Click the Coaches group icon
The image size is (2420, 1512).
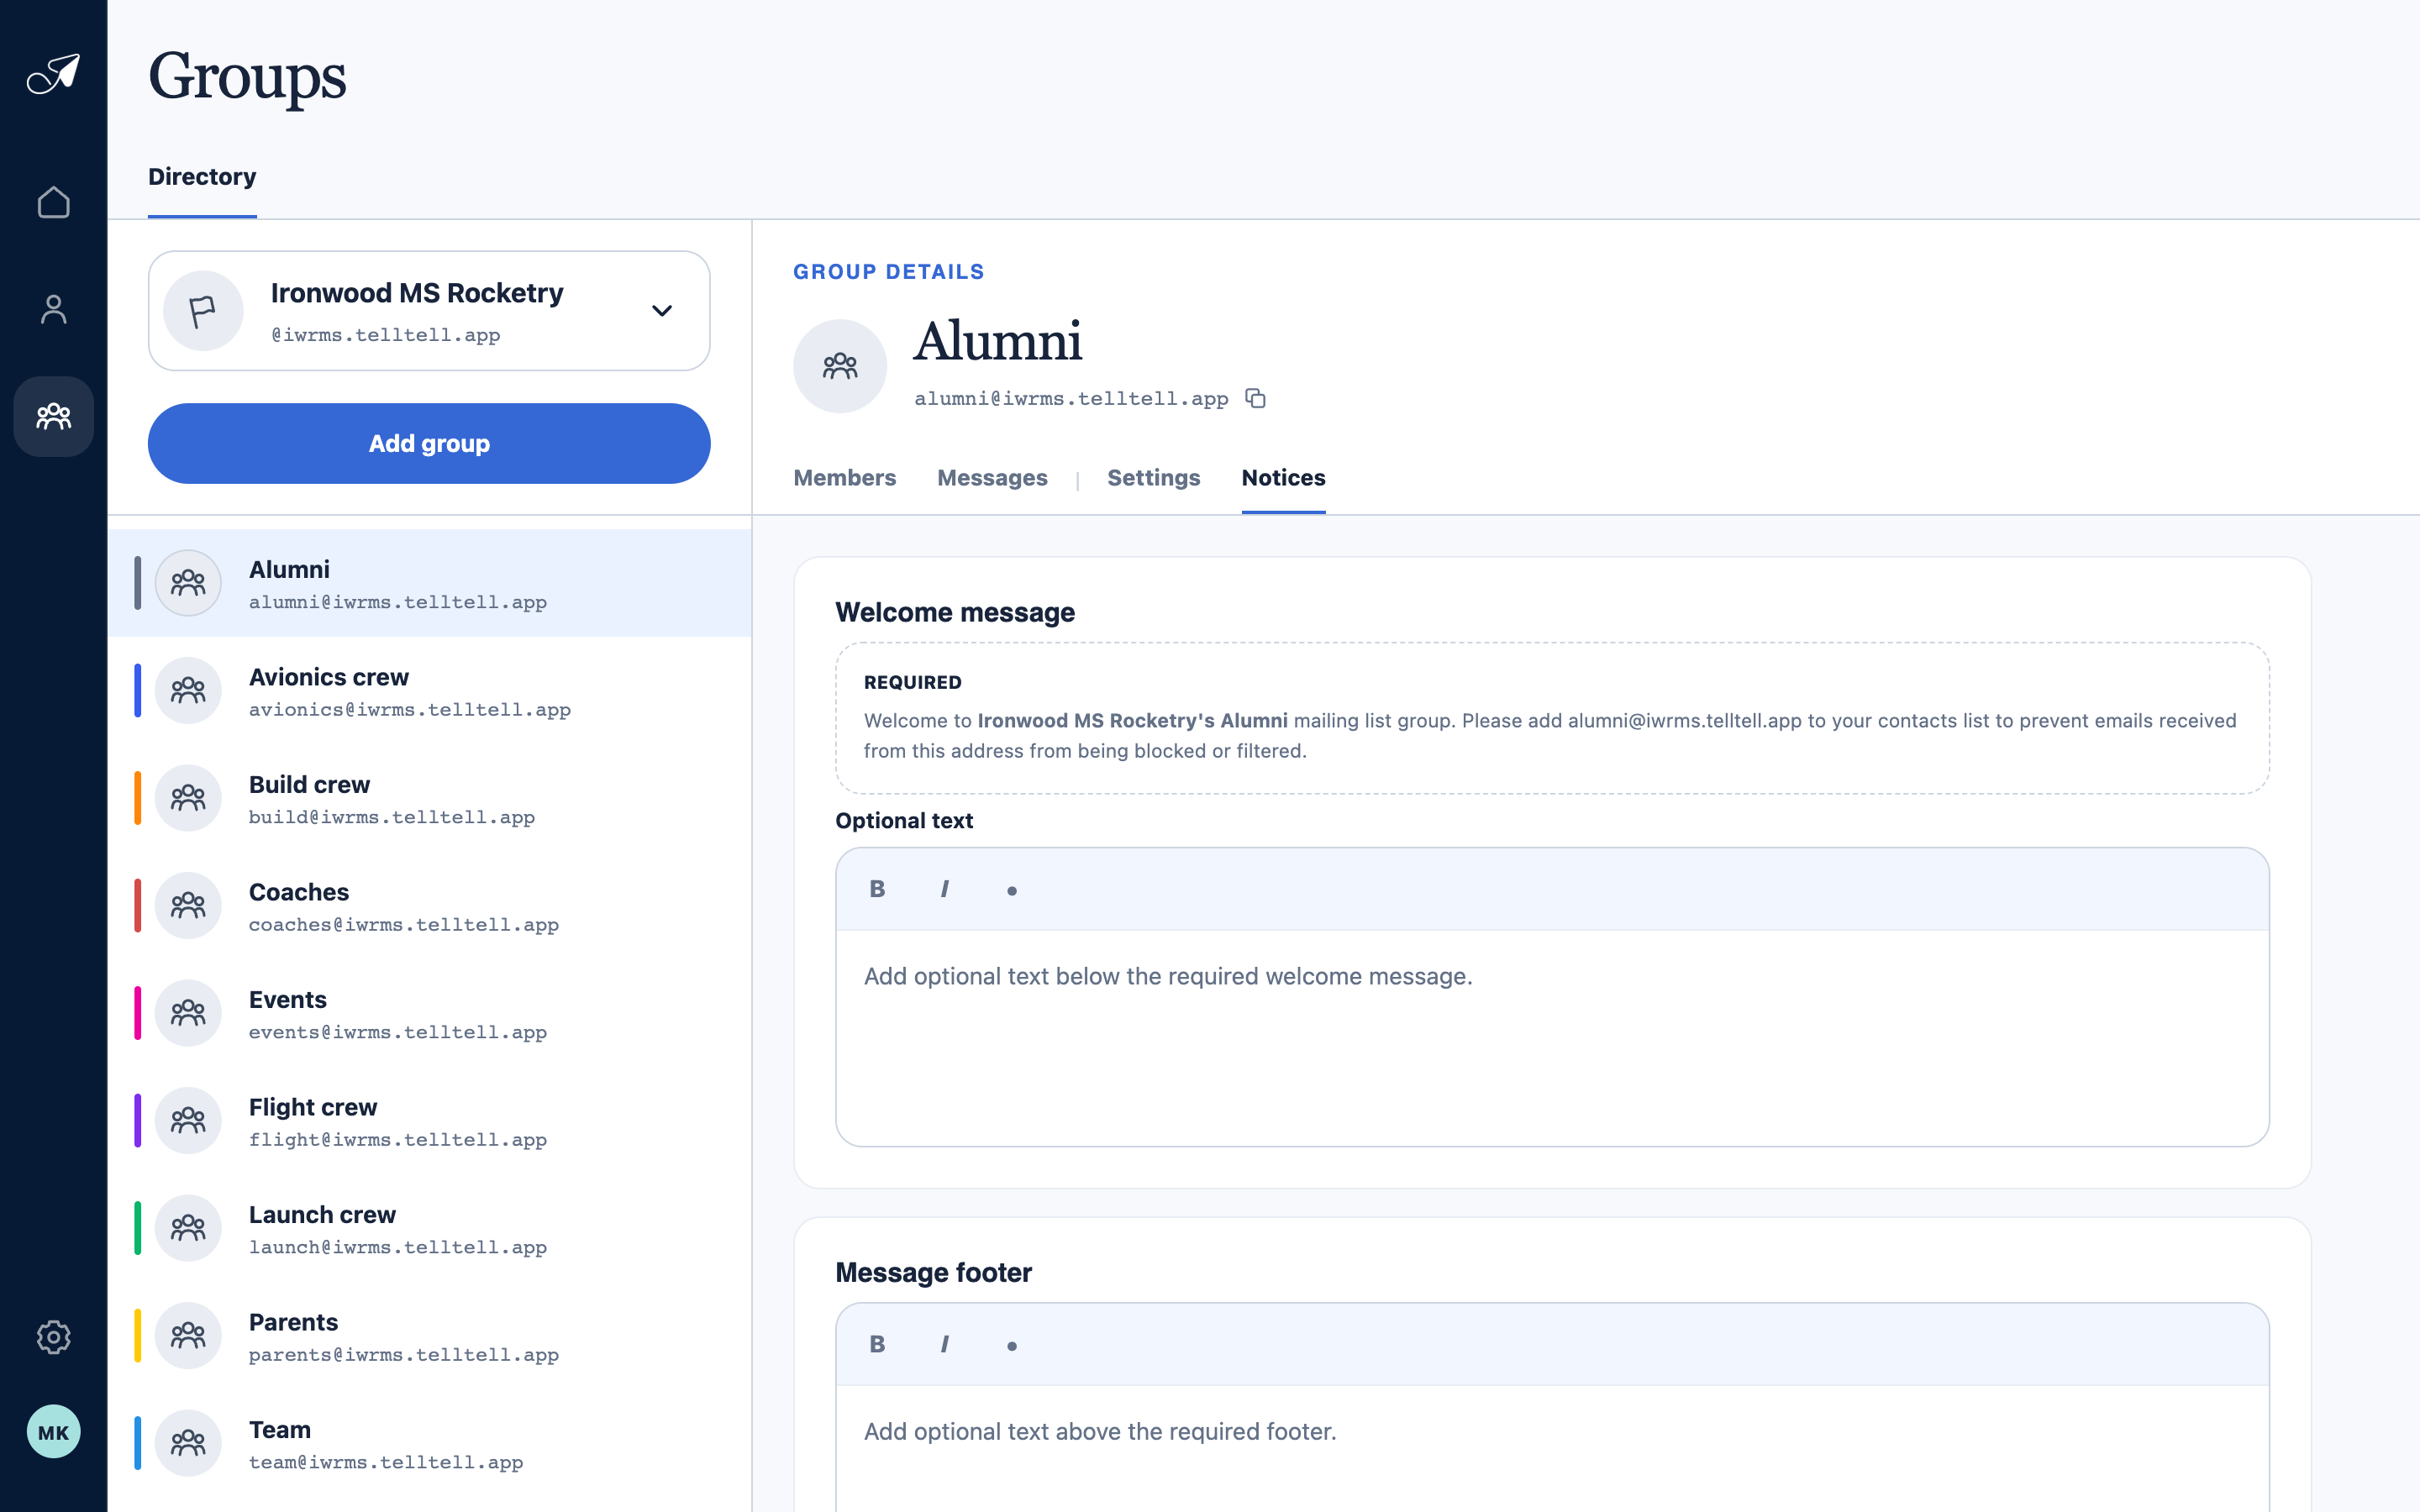[x=188, y=905]
